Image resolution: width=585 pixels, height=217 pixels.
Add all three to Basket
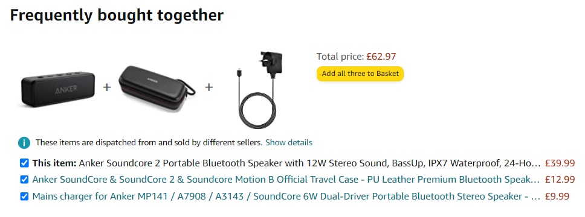point(360,74)
